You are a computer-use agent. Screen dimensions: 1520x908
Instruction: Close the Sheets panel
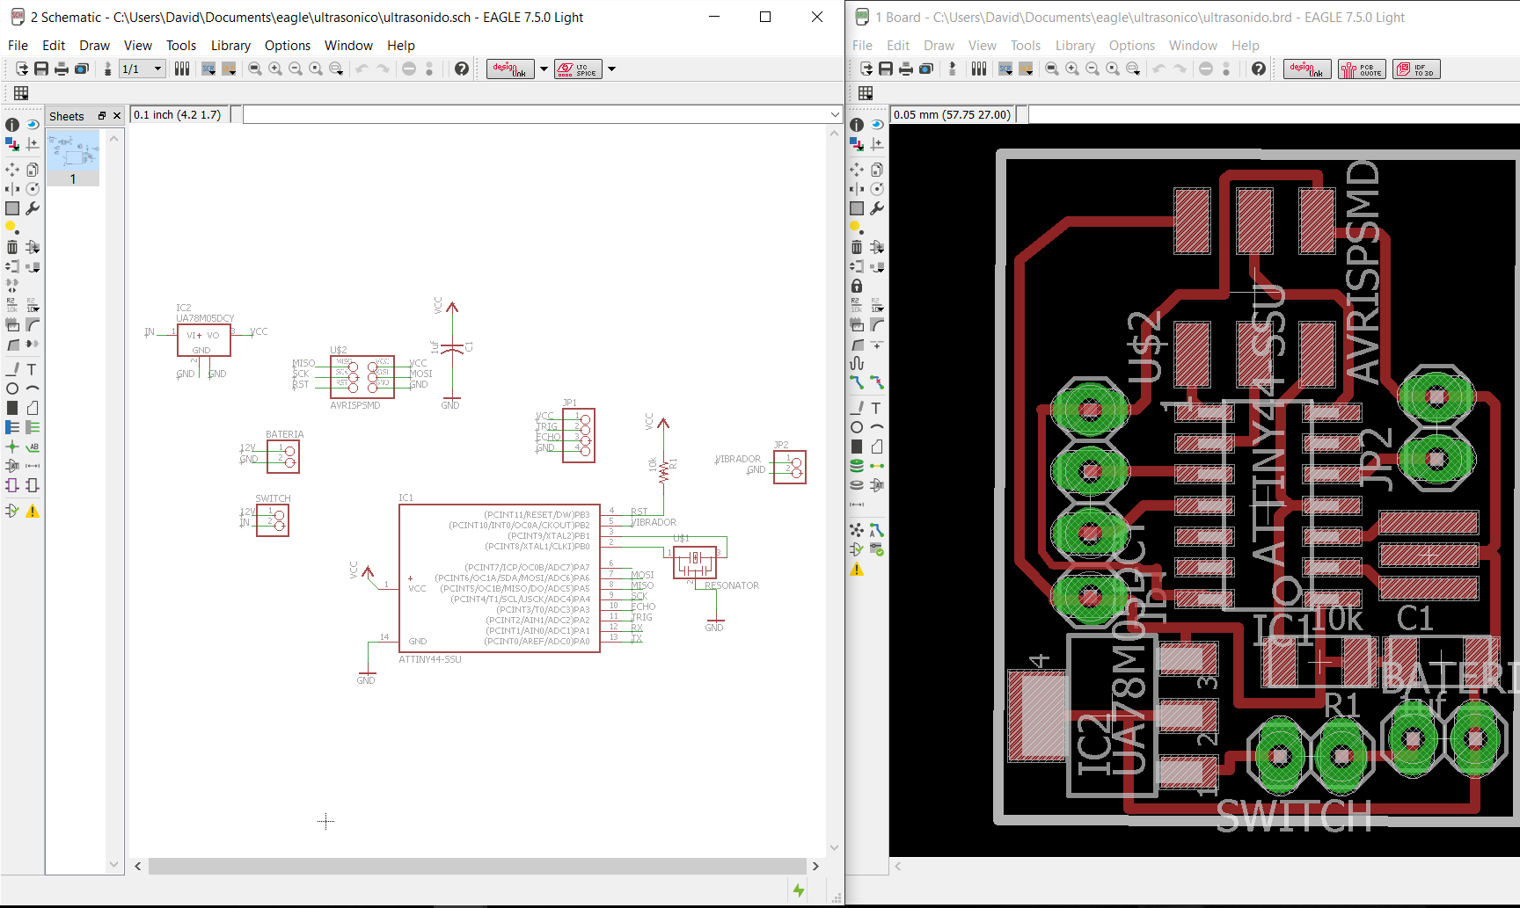[116, 116]
